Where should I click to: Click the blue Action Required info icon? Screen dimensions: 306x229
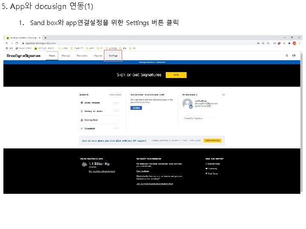click(82, 103)
